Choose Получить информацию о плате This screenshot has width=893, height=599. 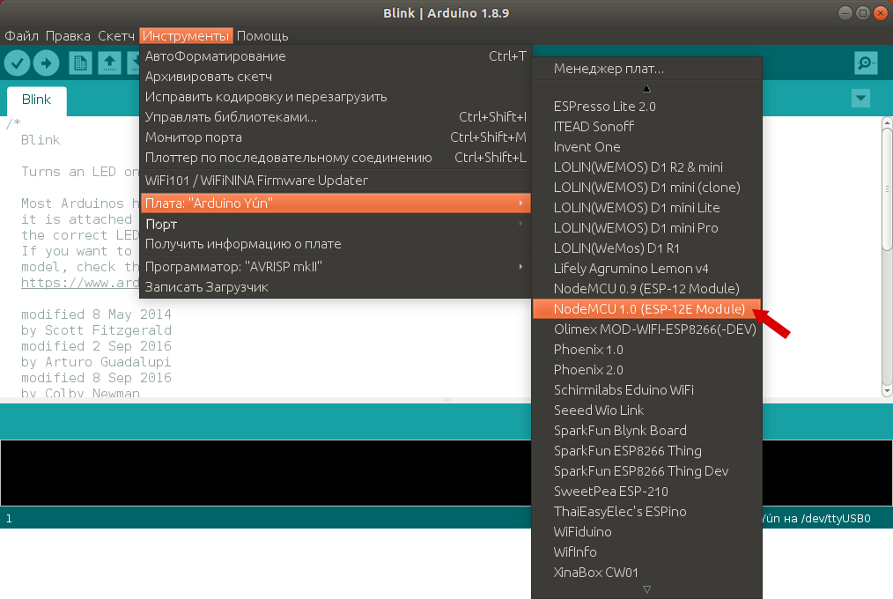(335, 244)
